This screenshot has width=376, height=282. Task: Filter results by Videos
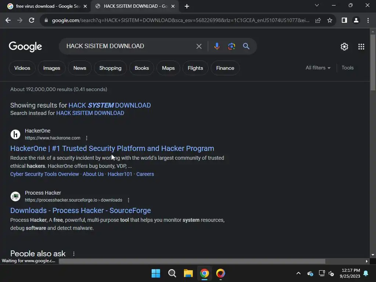[22, 68]
